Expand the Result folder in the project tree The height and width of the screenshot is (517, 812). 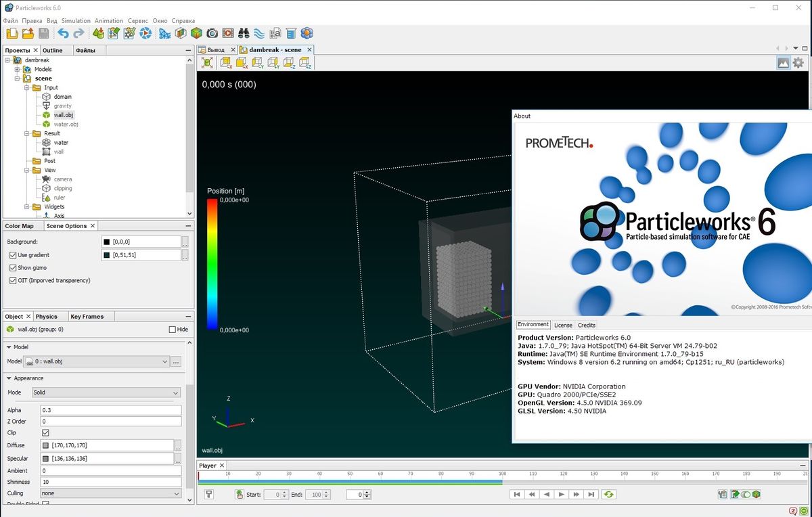point(26,133)
